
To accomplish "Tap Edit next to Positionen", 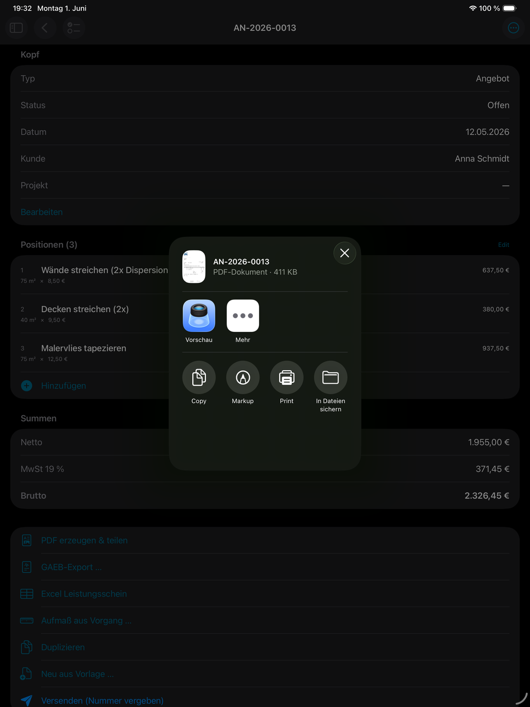I will 504,245.
